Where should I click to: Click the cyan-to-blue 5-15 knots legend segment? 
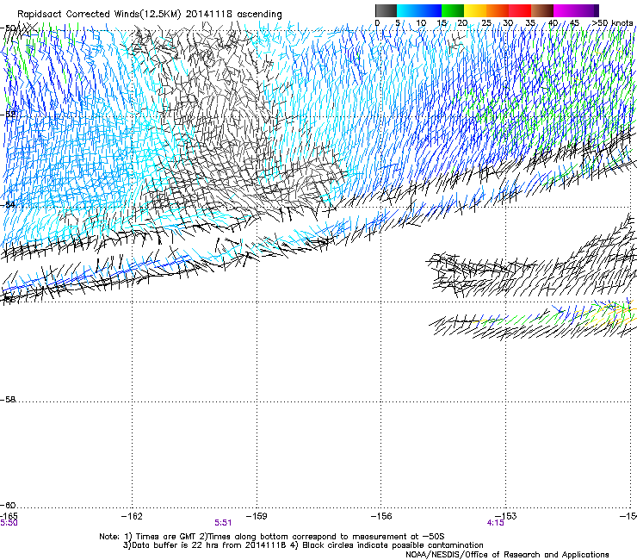419,10
